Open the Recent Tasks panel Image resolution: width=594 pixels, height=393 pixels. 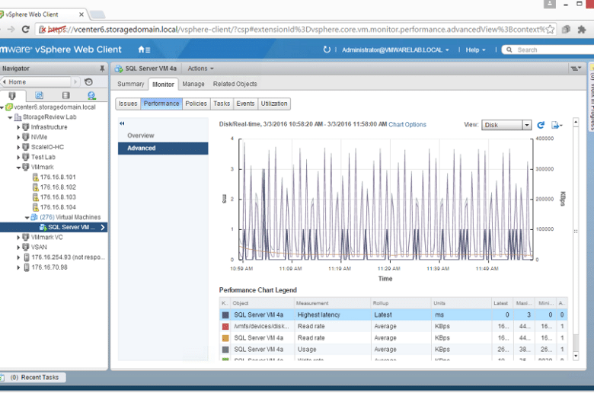tap(34, 378)
